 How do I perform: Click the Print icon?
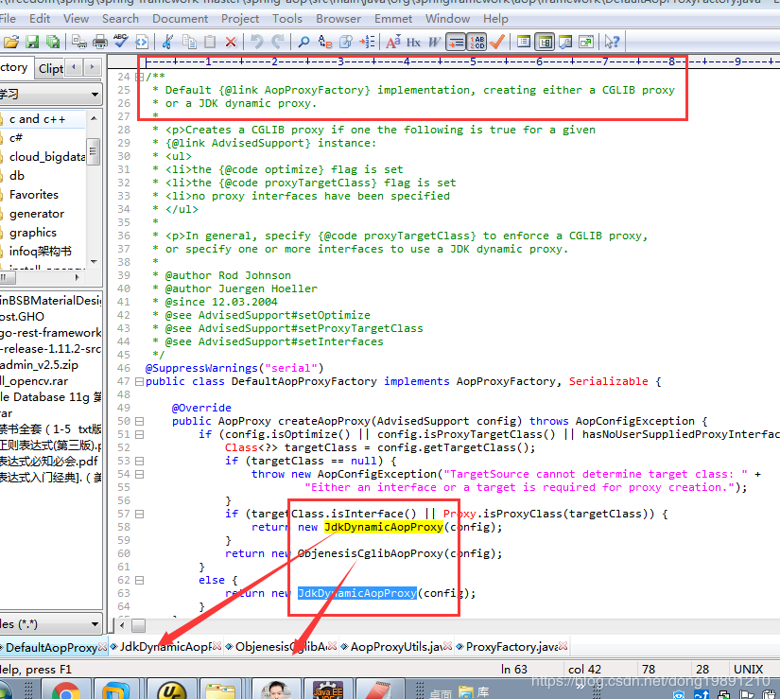pos(100,42)
